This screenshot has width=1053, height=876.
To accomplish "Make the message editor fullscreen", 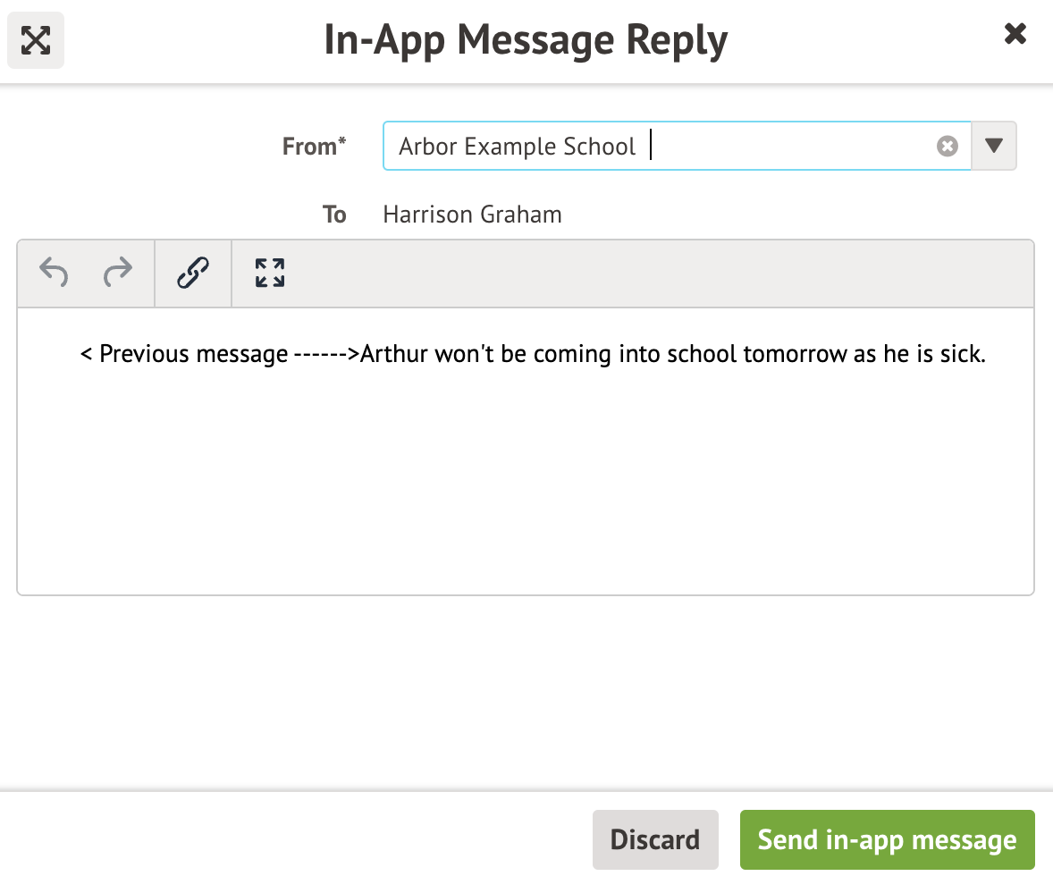I will click(x=269, y=273).
